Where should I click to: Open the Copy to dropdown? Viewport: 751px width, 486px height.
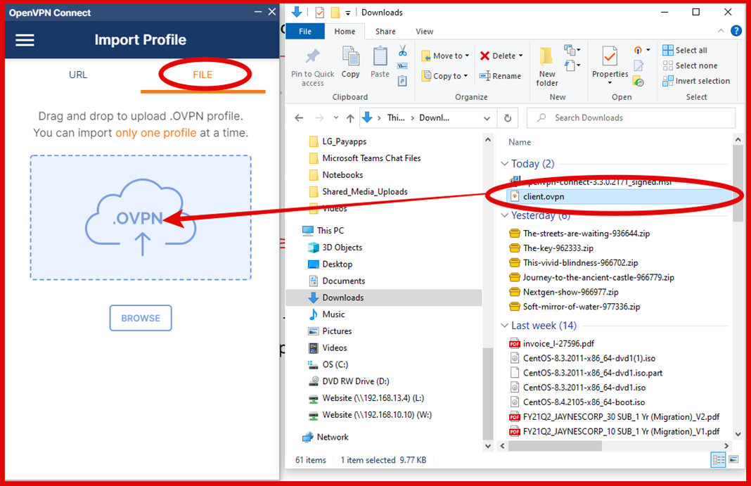coord(444,76)
